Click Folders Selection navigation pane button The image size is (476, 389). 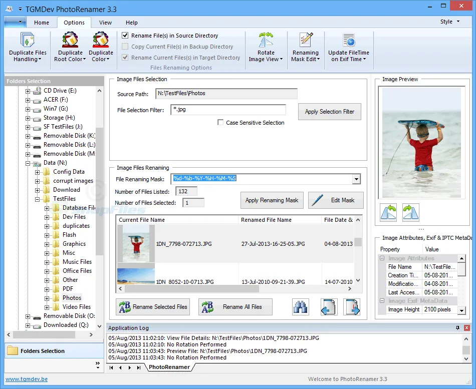pyautogui.click(x=54, y=351)
